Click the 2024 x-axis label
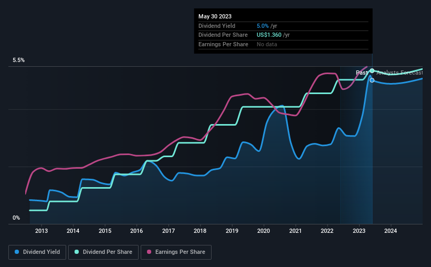Viewport: 431px width, 267px height. point(391,231)
